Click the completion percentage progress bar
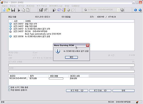 coord(71,71)
